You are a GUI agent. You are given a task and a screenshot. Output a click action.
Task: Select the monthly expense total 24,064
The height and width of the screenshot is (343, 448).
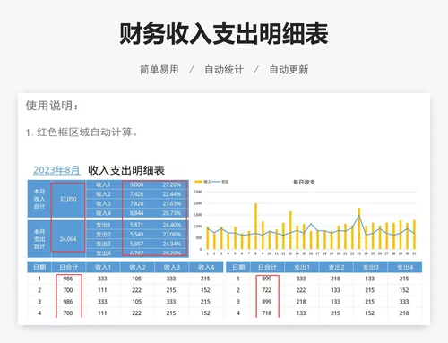coord(68,239)
